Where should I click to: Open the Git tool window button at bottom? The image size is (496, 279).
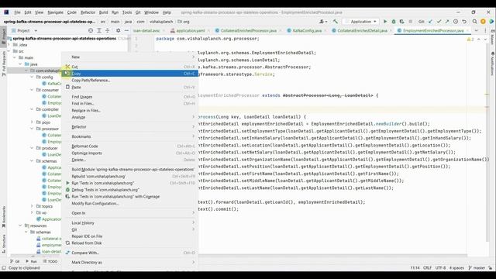[15, 261]
